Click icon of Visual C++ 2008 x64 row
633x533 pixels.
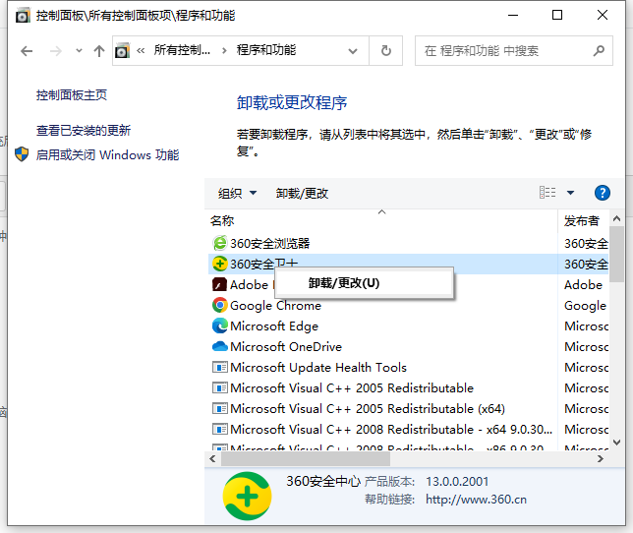[x=219, y=429]
